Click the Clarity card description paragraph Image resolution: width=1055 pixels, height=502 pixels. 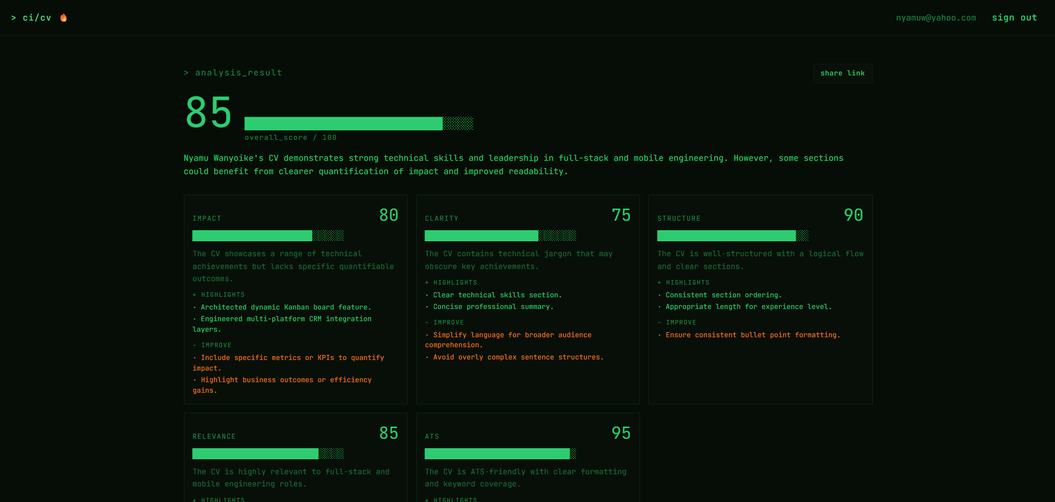(x=518, y=260)
